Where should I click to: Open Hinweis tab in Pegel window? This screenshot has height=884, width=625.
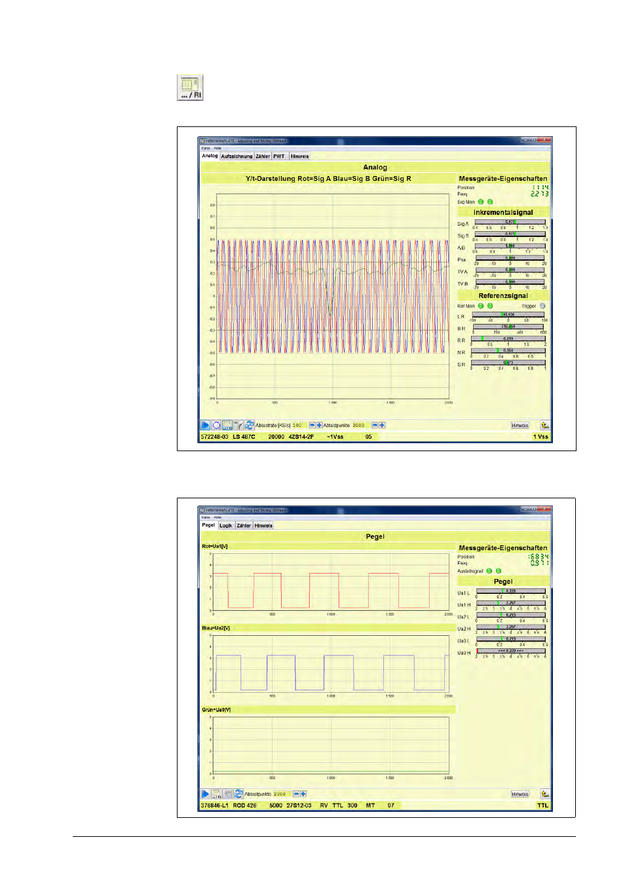263,526
